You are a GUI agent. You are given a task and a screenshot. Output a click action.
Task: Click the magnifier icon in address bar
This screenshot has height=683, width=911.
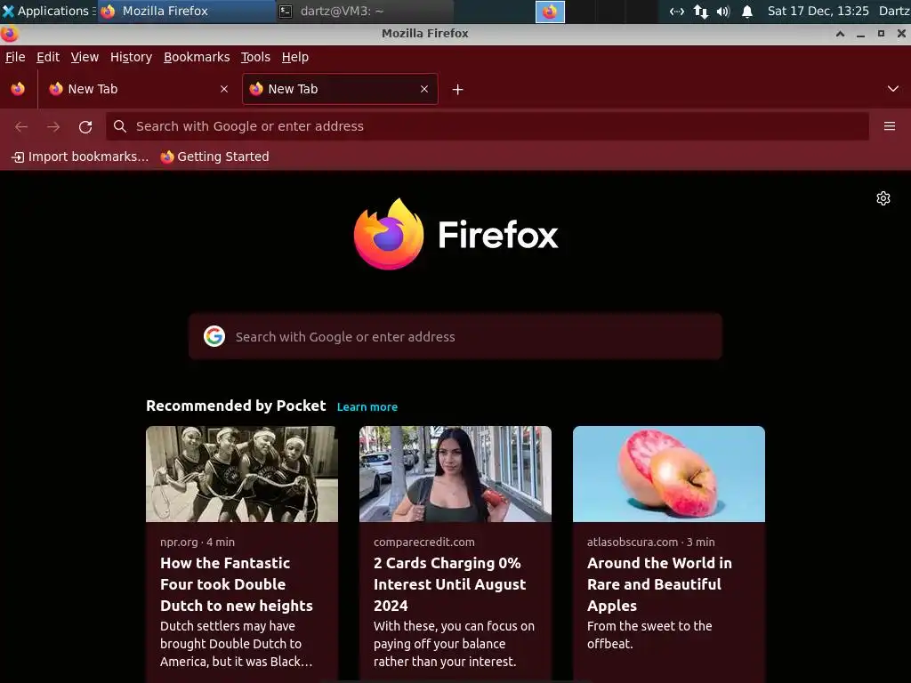120,126
